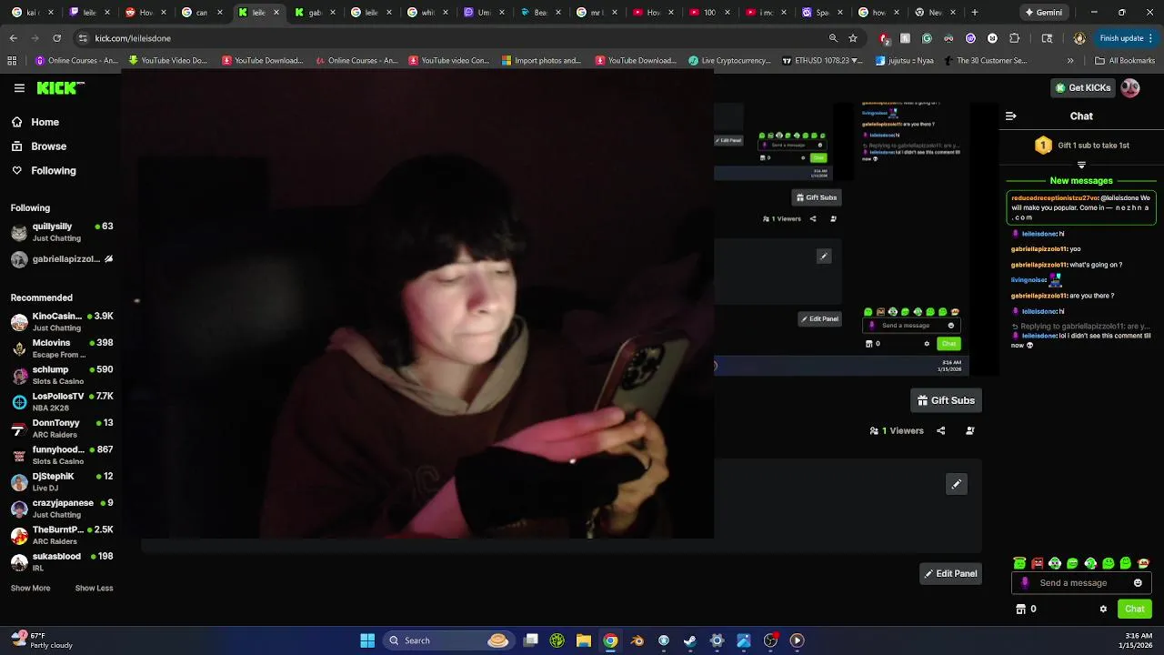Open quillysilly followed channel
The image size is (1164, 655).
point(62,232)
